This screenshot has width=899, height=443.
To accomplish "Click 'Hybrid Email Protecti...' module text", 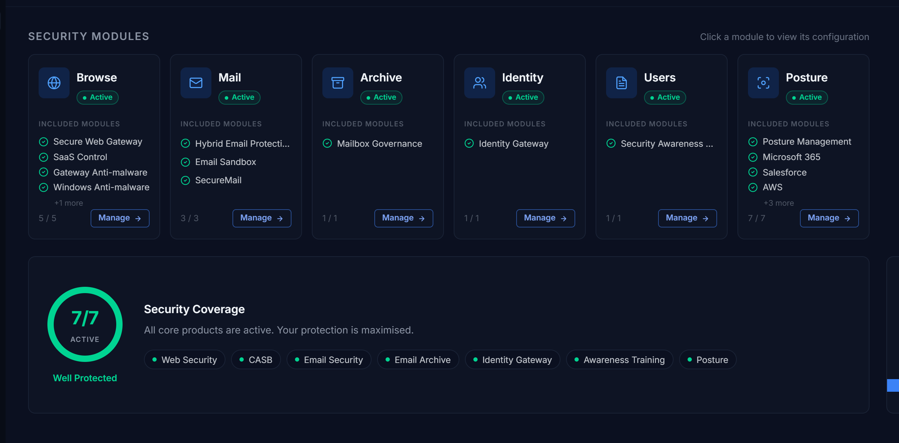I will pos(242,144).
